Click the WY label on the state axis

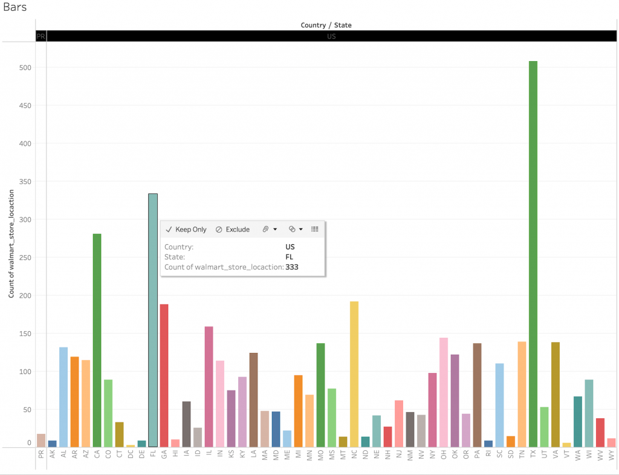pos(612,454)
